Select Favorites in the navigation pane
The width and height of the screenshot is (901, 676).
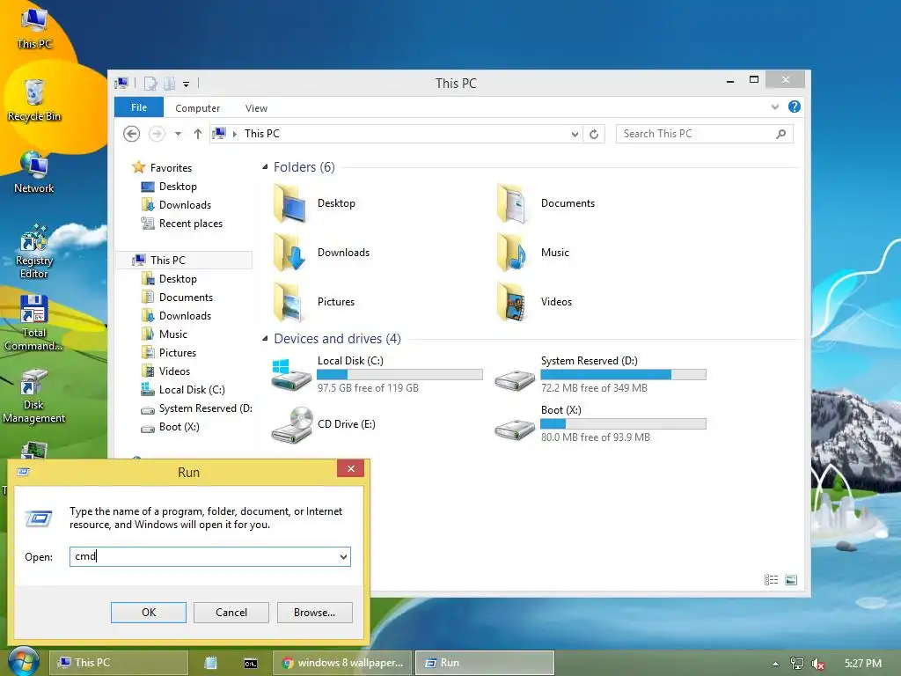point(162,168)
